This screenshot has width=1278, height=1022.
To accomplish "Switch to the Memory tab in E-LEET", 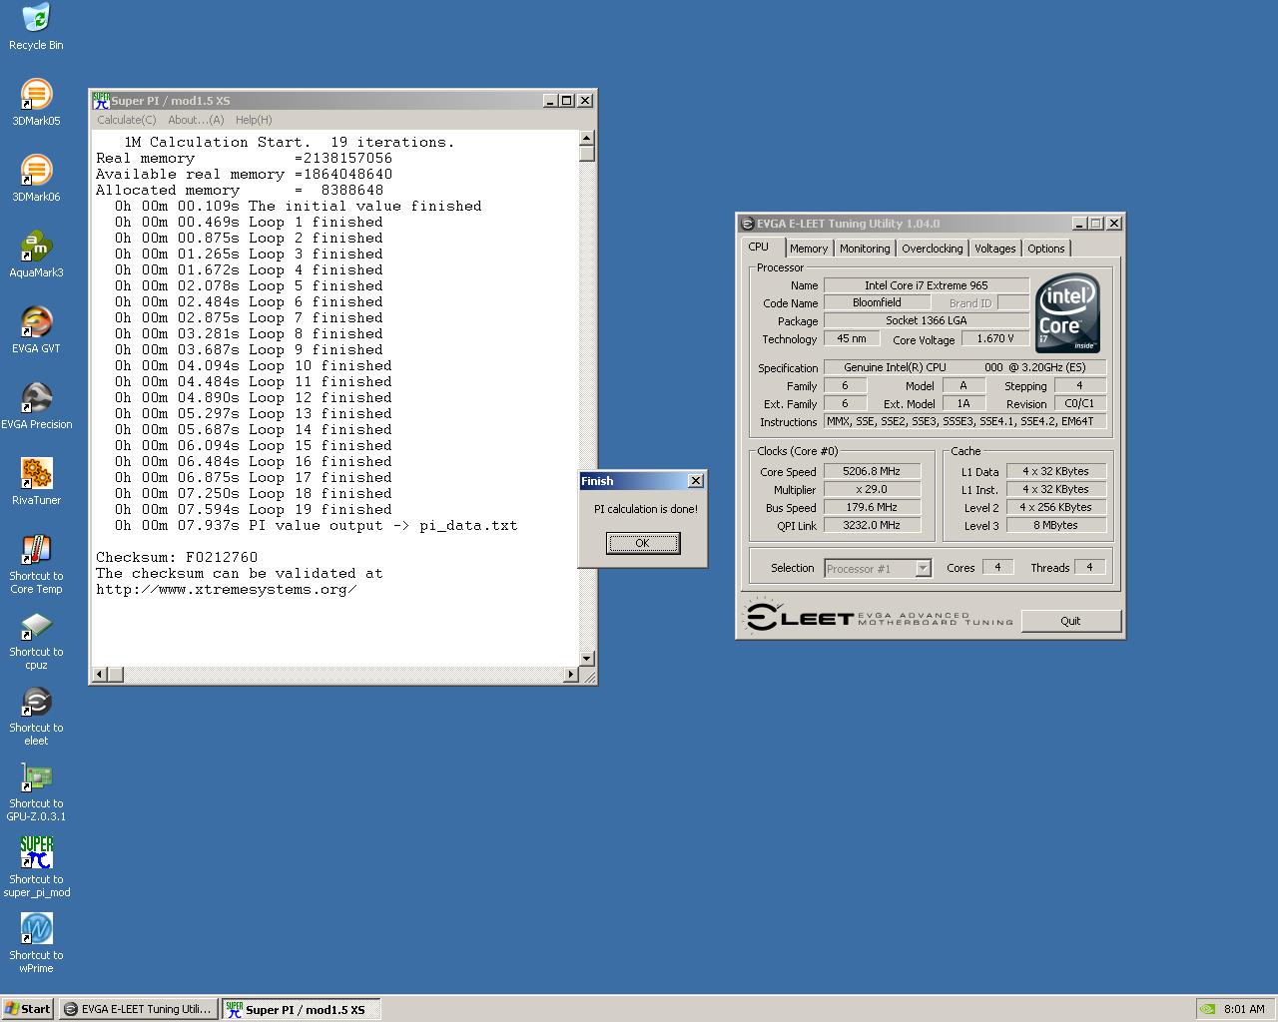I will click(x=809, y=249).
